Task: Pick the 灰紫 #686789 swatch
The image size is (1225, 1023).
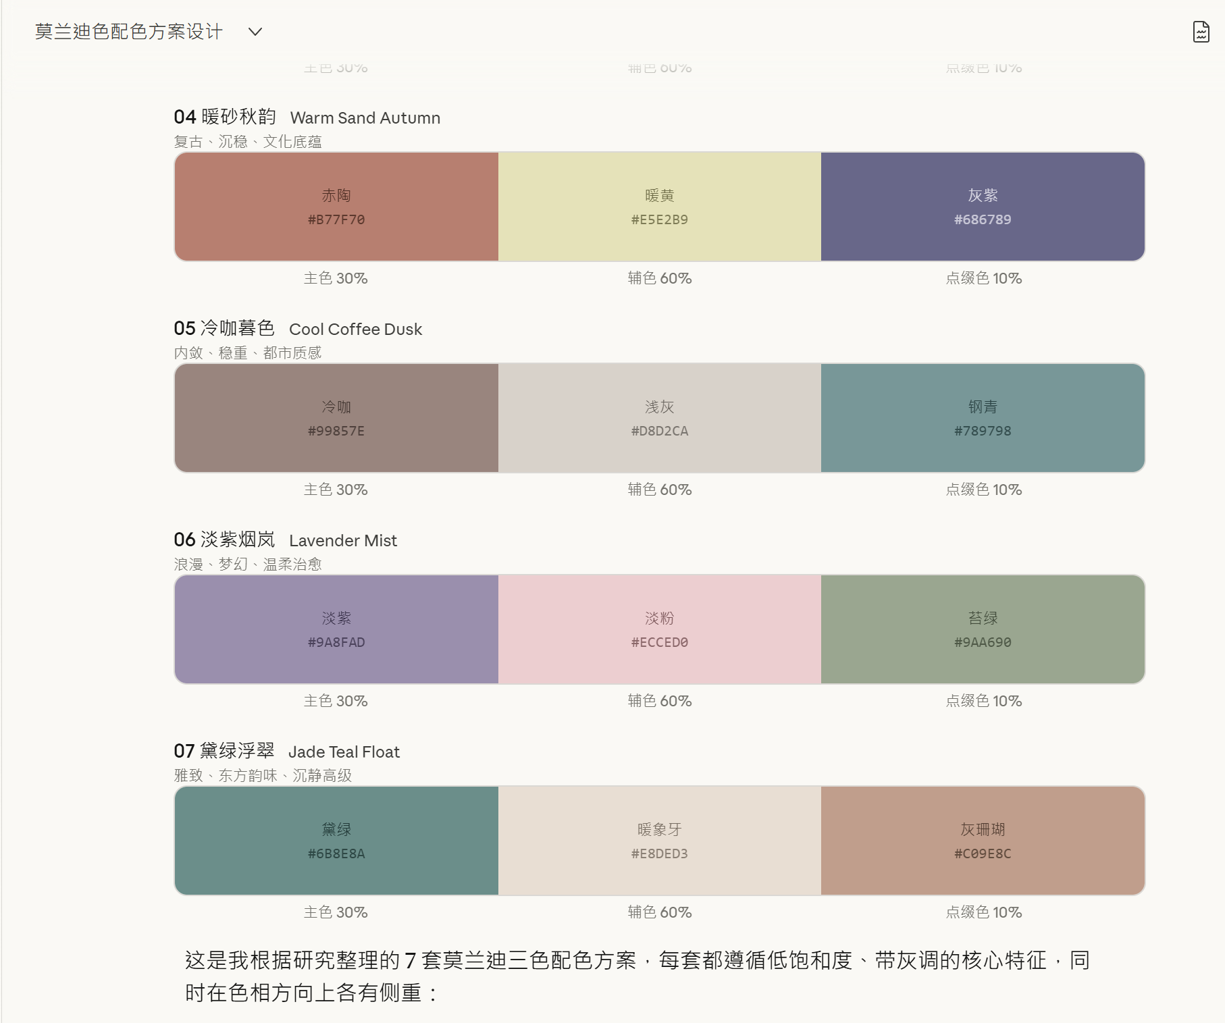Action: [x=983, y=207]
